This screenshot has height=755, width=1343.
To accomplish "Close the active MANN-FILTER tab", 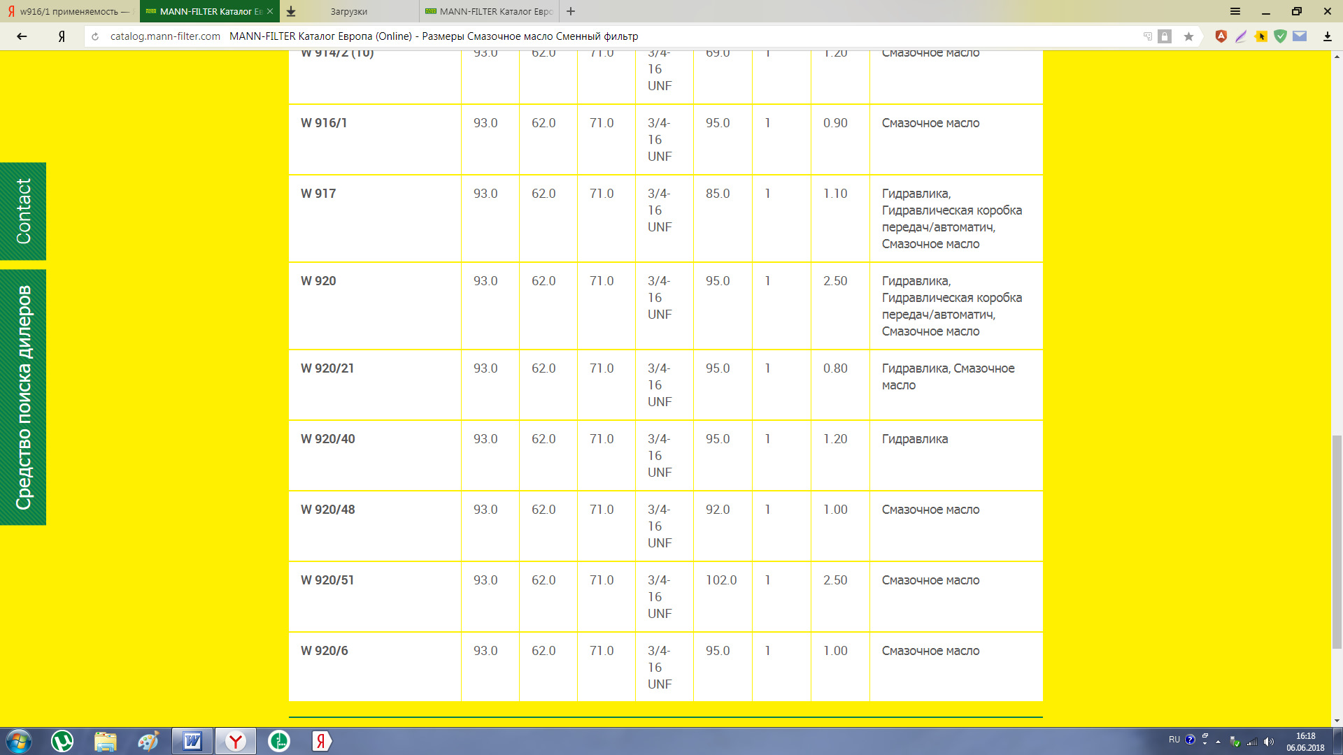I will click(270, 11).
